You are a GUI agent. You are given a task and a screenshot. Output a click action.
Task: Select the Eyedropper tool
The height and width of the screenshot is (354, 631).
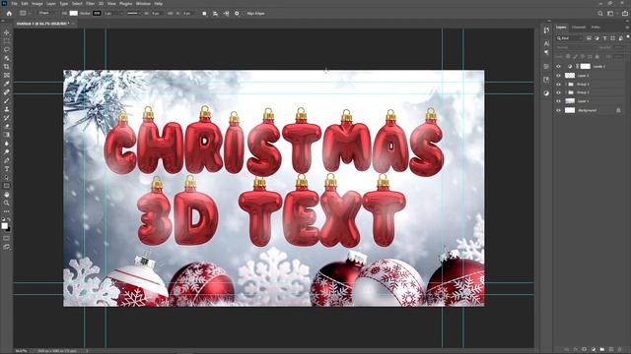click(7, 84)
